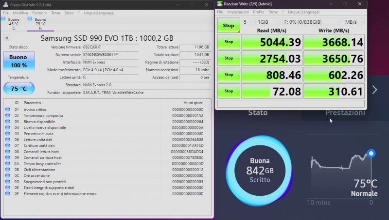The image size is (389, 220).
Task: Click the temperature graph slider handle
Action: tap(371, 154)
